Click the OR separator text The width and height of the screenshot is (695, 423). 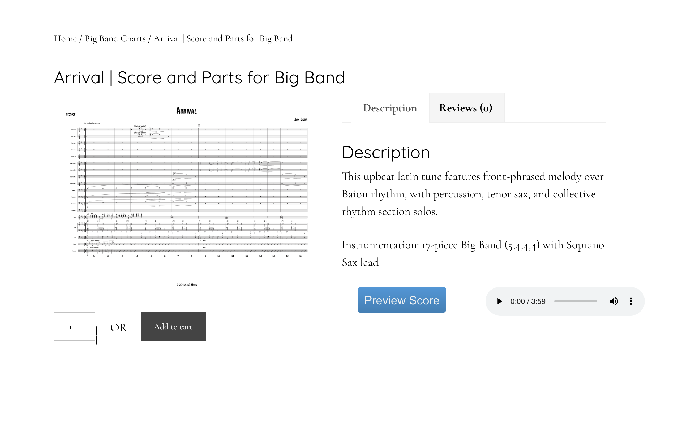pyautogui.click(x=119, y=328)
